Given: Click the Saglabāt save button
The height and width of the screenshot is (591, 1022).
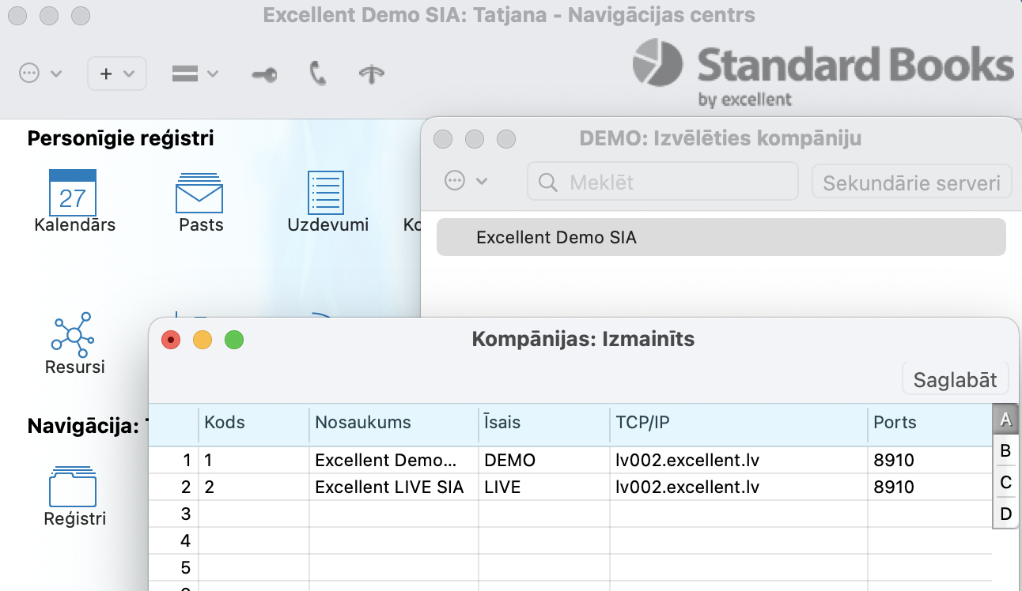Looking at the screenshot, I should click(955, 379).
